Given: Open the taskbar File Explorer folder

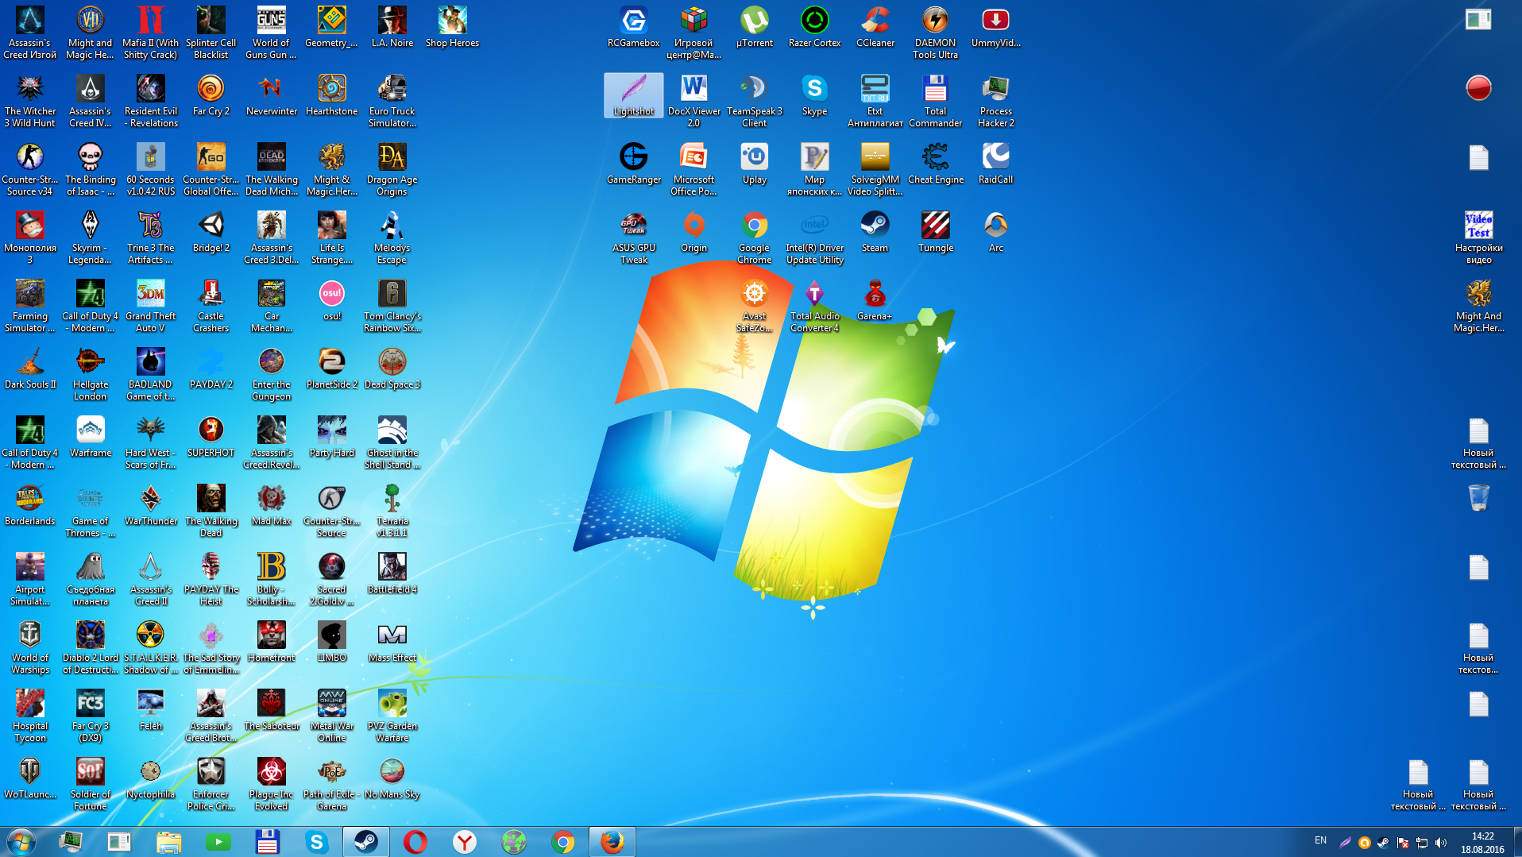Looking at the screenshot, I should (x=168, y=842).
